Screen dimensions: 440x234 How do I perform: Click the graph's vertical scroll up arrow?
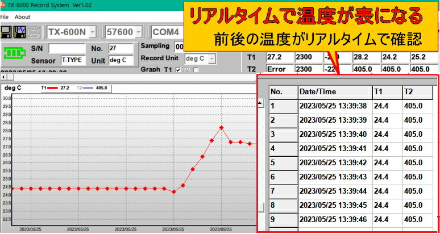click(261, 103)
